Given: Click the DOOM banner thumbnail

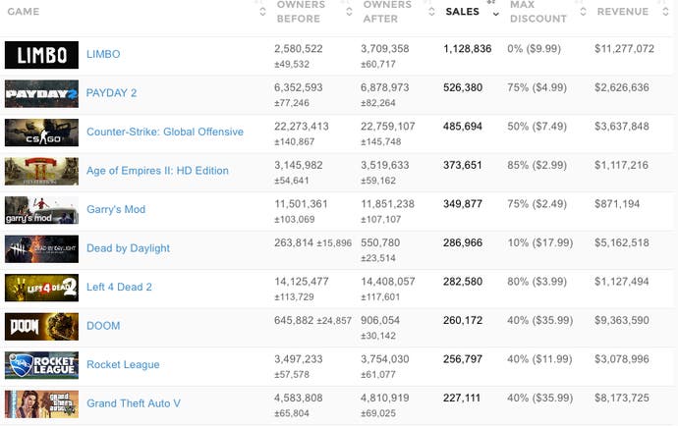Looking at the screenshot, I should [41, 327].
